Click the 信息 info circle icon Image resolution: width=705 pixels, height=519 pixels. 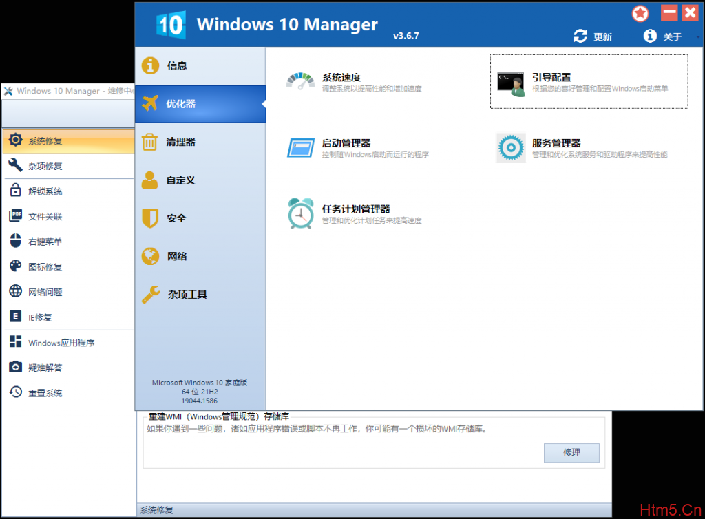click(x=150, y=65)
